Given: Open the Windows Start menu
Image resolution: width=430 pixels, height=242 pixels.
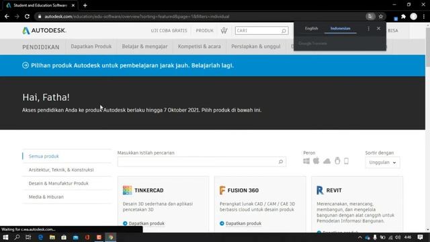Looking at the screenshot, I should pyautogui.click(x=5, y=237).
